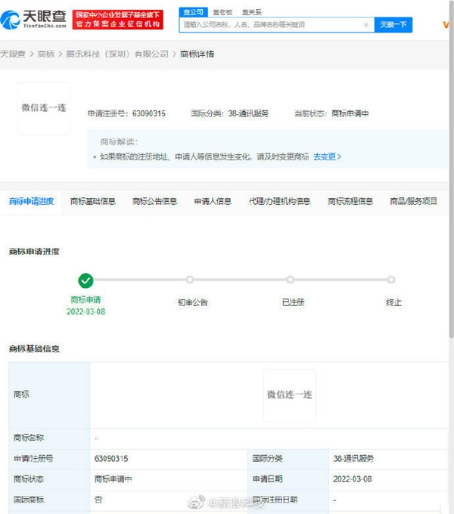Switch to 代理/办理机构信息 tab
Viewport: 454px width, 514px height.
[x=279, y=201]
